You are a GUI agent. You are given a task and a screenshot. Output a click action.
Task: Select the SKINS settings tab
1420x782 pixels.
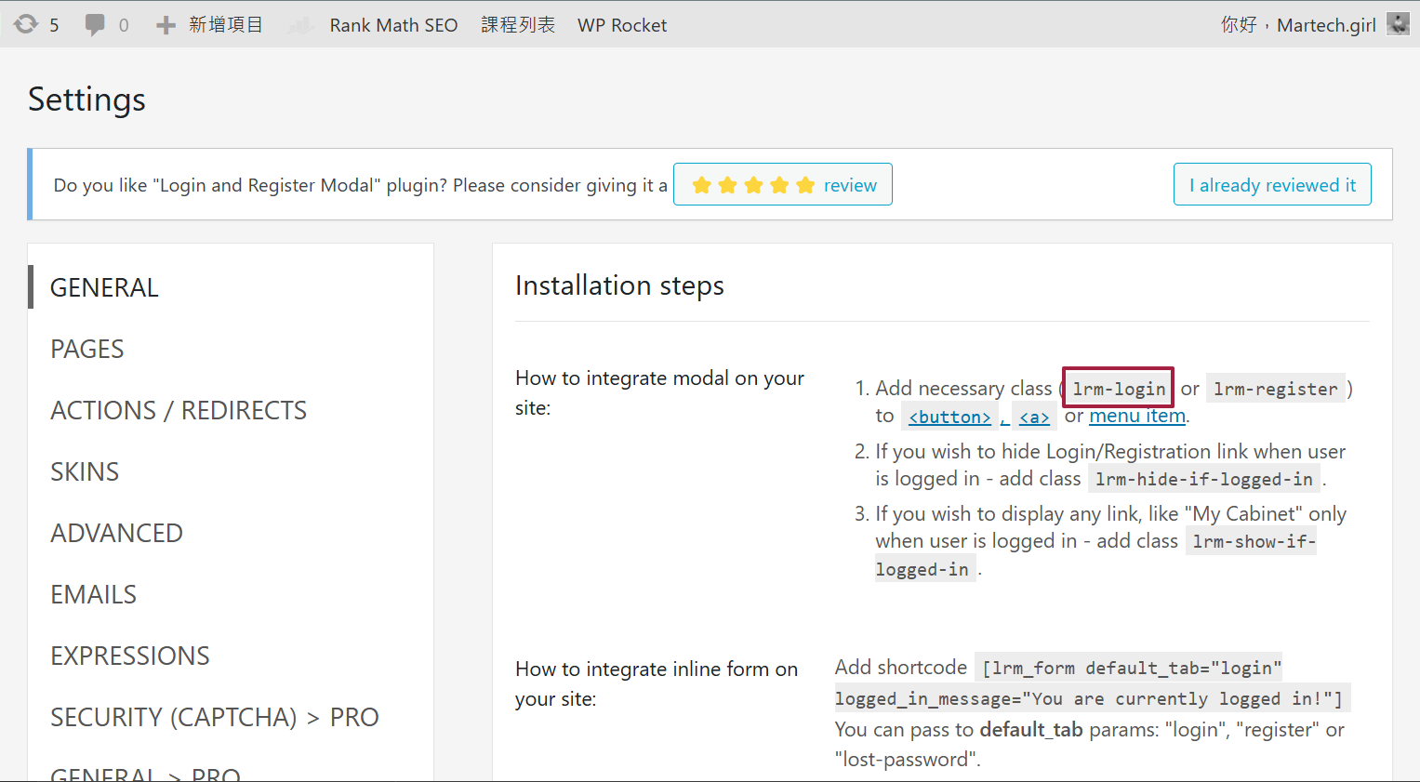[x=85, y=471]
